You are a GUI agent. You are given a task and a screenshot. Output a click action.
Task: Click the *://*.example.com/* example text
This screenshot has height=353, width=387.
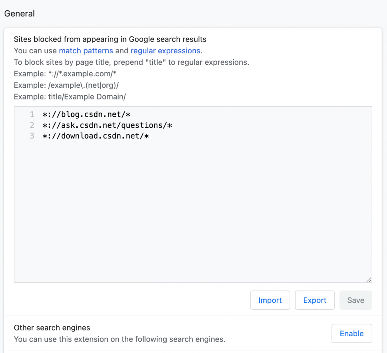coord(82,74)
